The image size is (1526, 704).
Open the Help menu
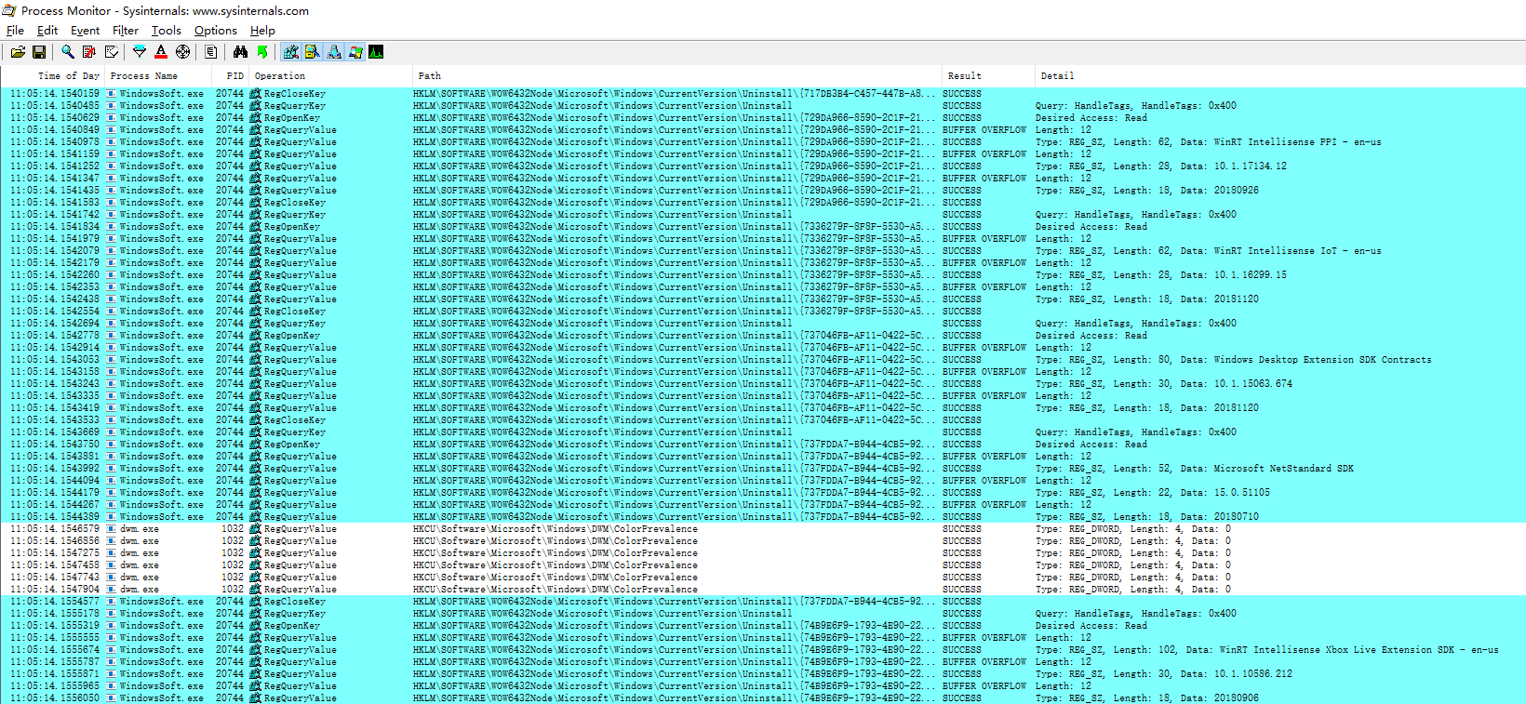tap(262, 31)
